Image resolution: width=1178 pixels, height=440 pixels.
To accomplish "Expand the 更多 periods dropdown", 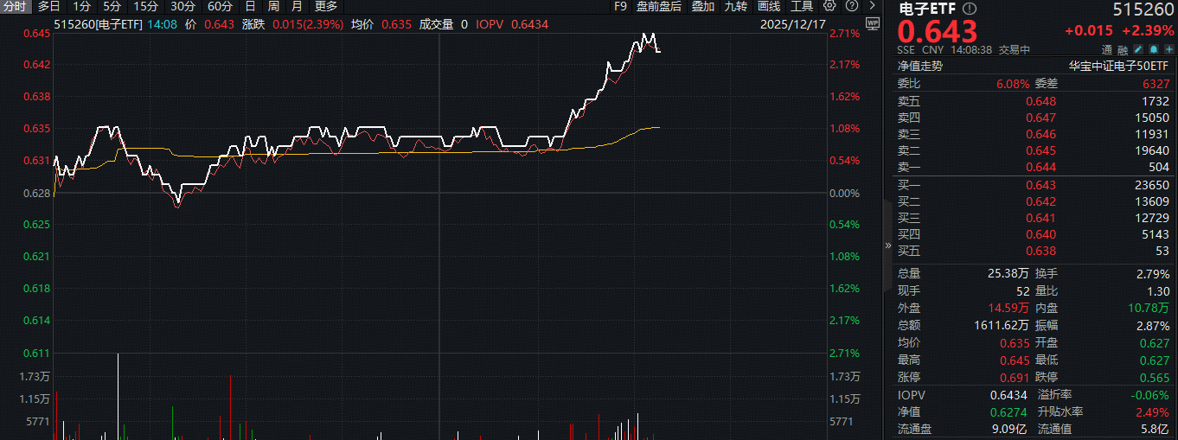I will pos(326,6).
